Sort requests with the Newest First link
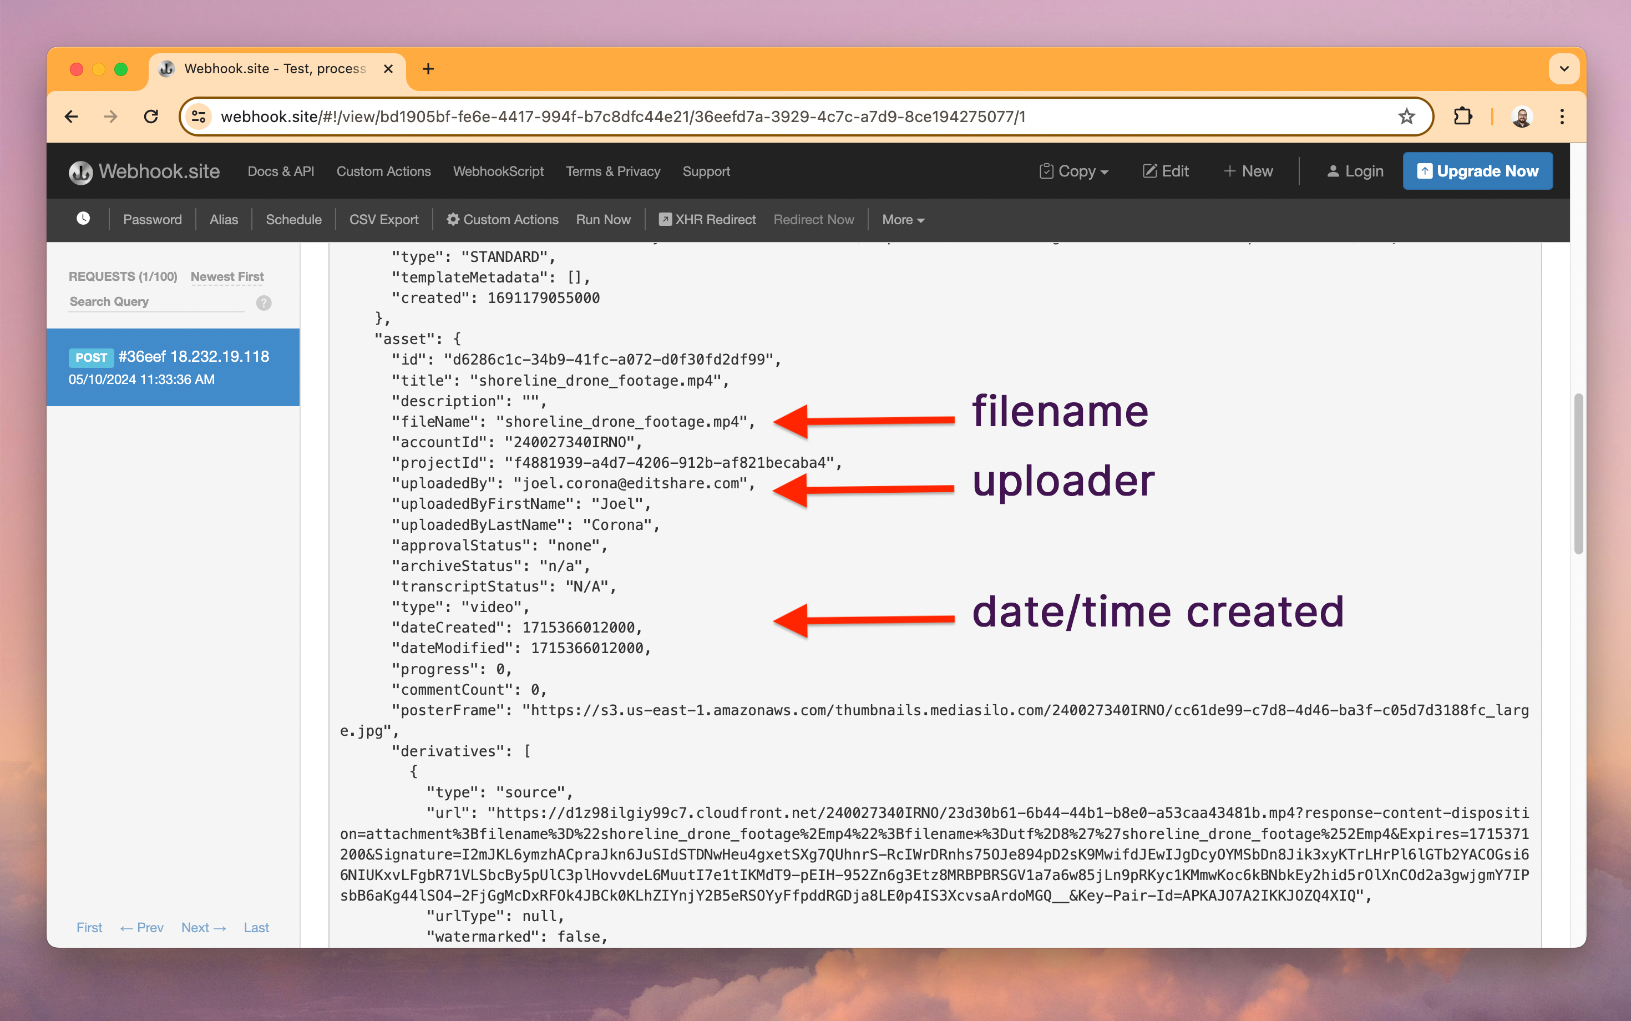Viewport: 1631px width, 1021px height. pos(226,276)
